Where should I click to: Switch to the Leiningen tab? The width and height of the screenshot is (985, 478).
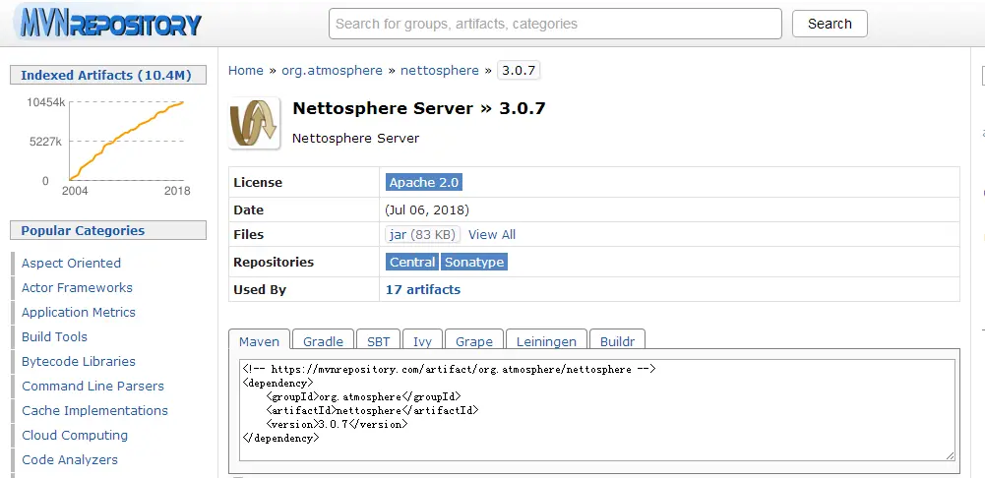546,341
